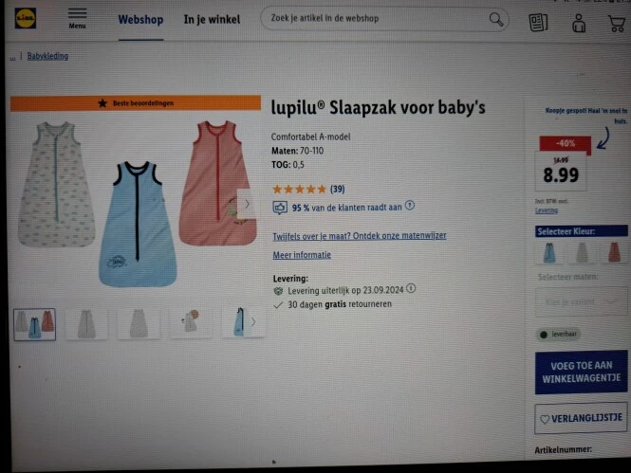Open the hamburger Menu

(77, 18)
